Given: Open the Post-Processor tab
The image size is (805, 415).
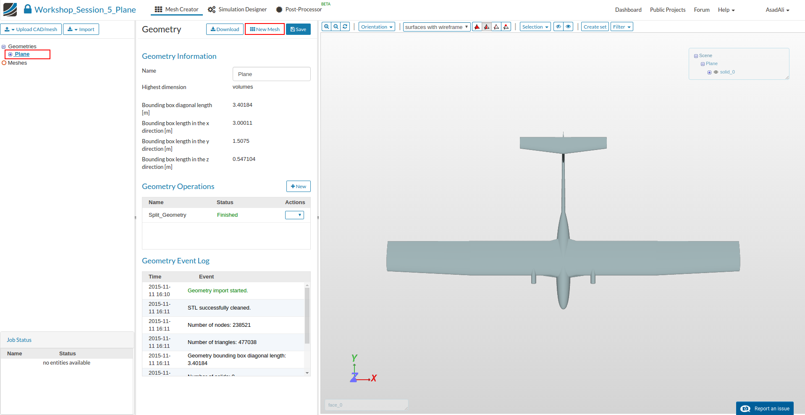Looking at the screenshot, I should (299, 10).
